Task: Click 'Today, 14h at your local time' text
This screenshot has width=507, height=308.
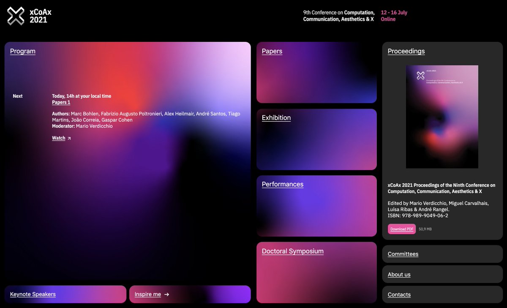Action: (82, 96)
